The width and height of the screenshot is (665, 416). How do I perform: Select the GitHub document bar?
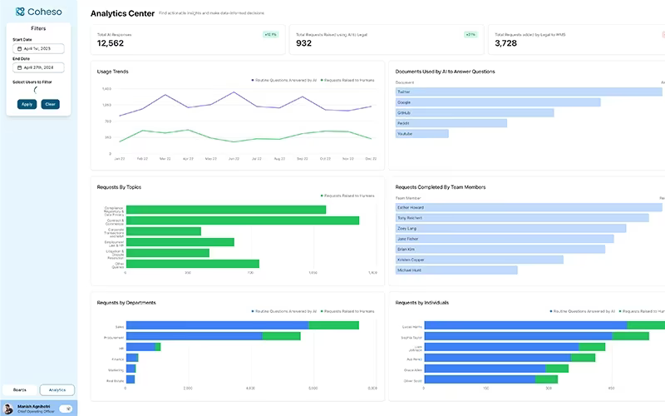click(475, 113)
